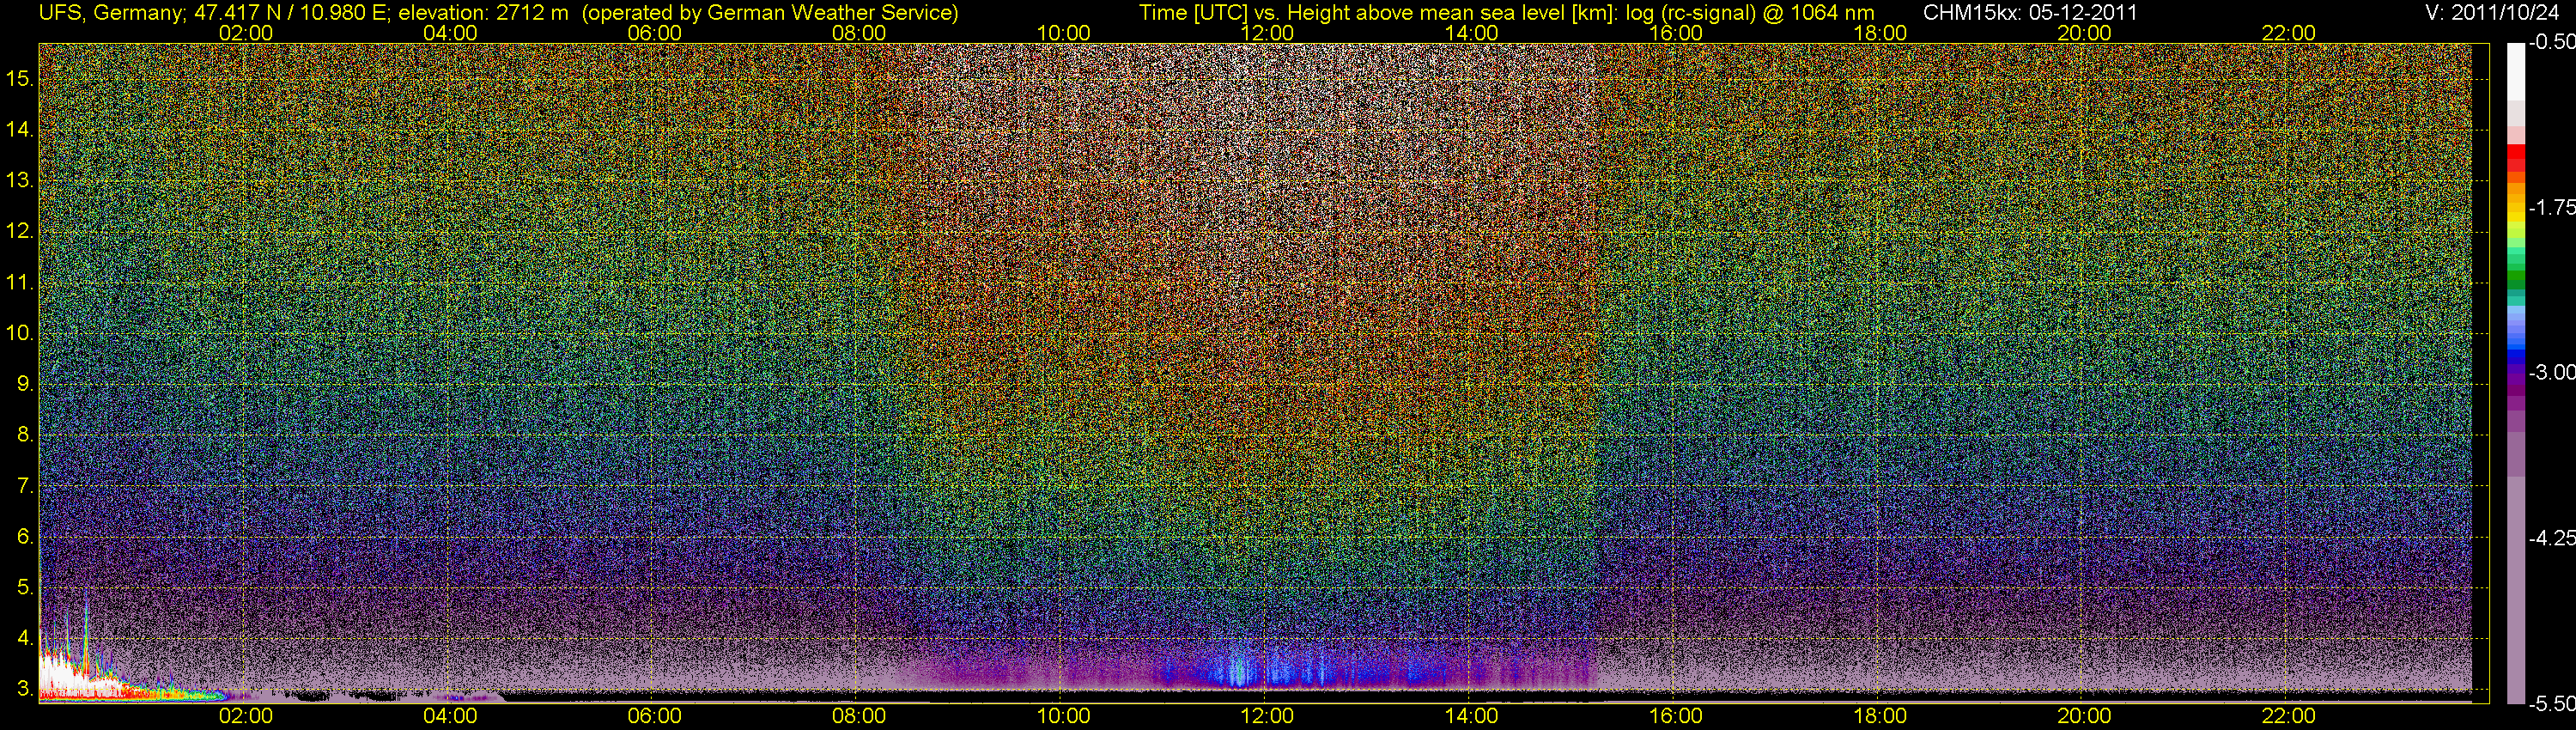
Task: Click the '14.' height axis label
Action: click(x=20, y=129)
